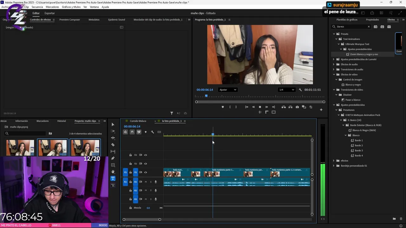Go to In point in Program monitor
The width and height of the screenshot is (406, 228).
coord(246,107)
